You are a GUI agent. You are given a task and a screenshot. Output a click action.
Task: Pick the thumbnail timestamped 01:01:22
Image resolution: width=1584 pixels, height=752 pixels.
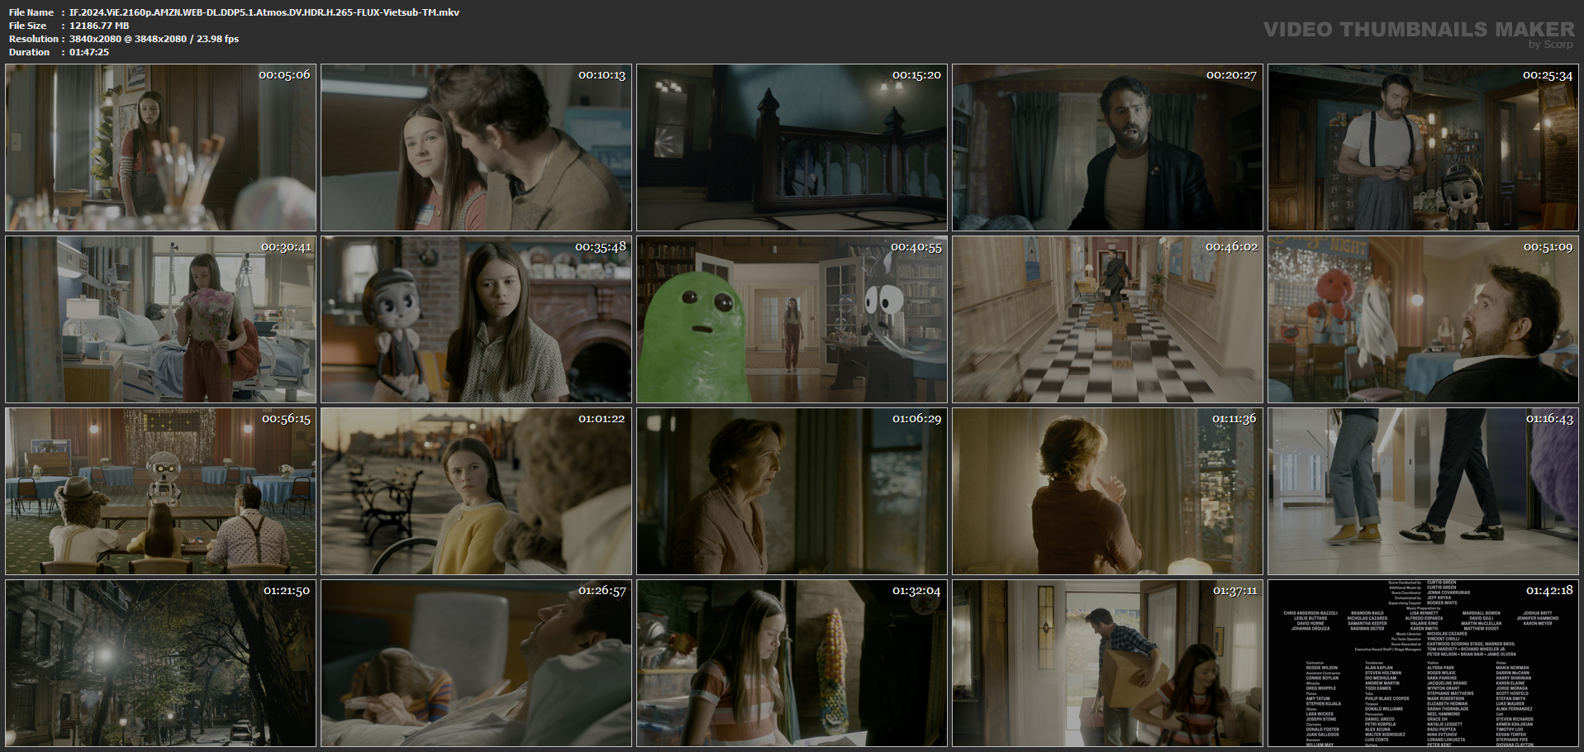(x=476, y=492)
